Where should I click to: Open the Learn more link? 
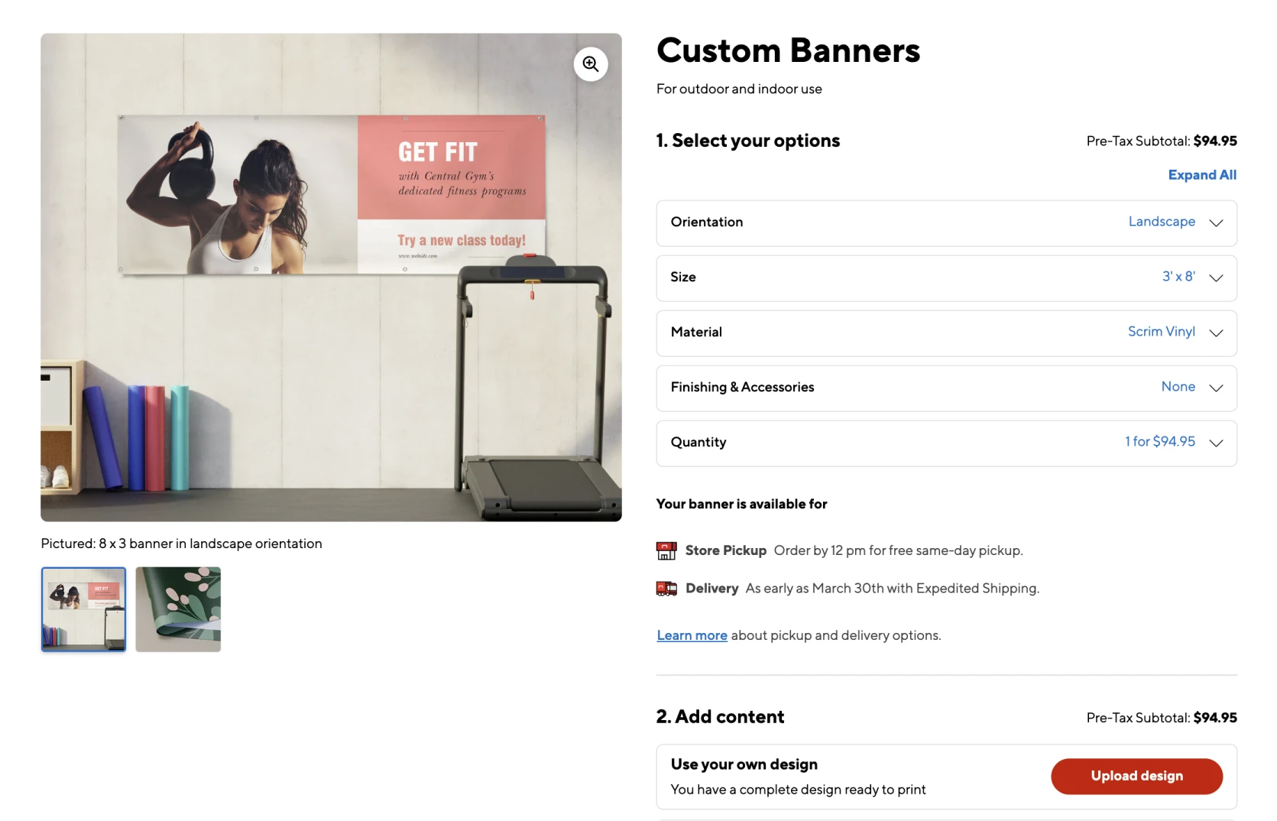[692, 635]
